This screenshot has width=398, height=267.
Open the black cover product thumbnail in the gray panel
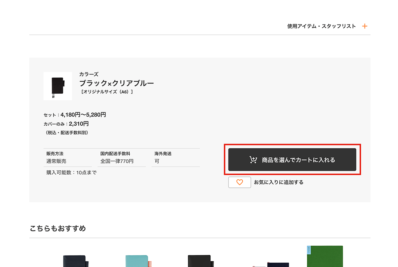[x=58, y=86]
